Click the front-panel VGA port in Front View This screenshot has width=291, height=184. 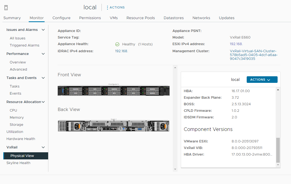click(161, 91)
